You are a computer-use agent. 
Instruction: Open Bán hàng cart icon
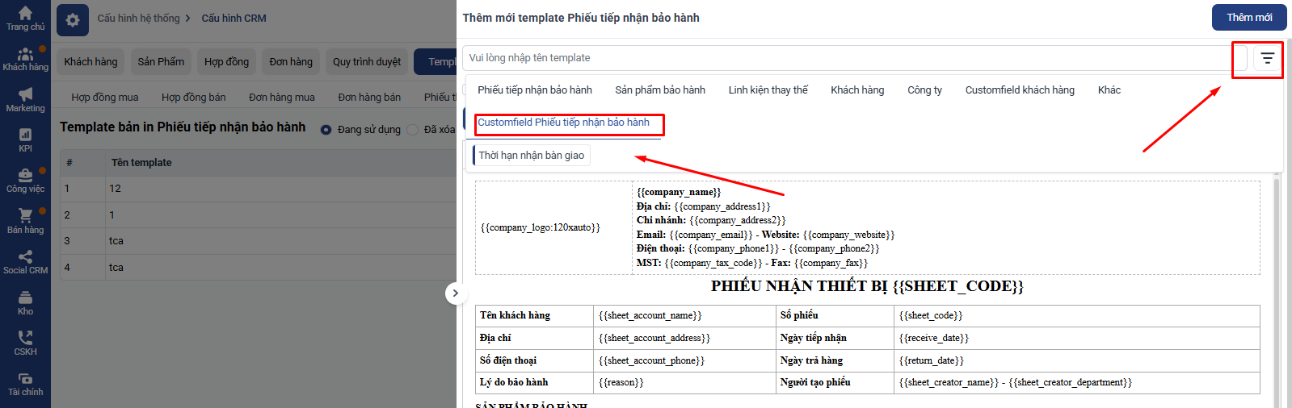click(x=25, y=217)
